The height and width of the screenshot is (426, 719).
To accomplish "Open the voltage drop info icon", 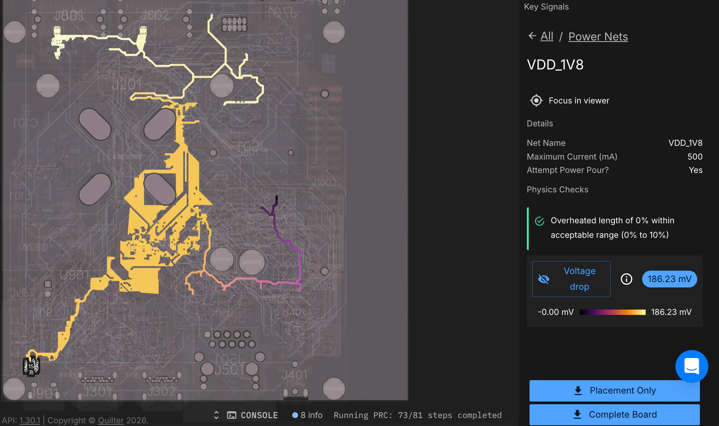I will coord(626,279).
